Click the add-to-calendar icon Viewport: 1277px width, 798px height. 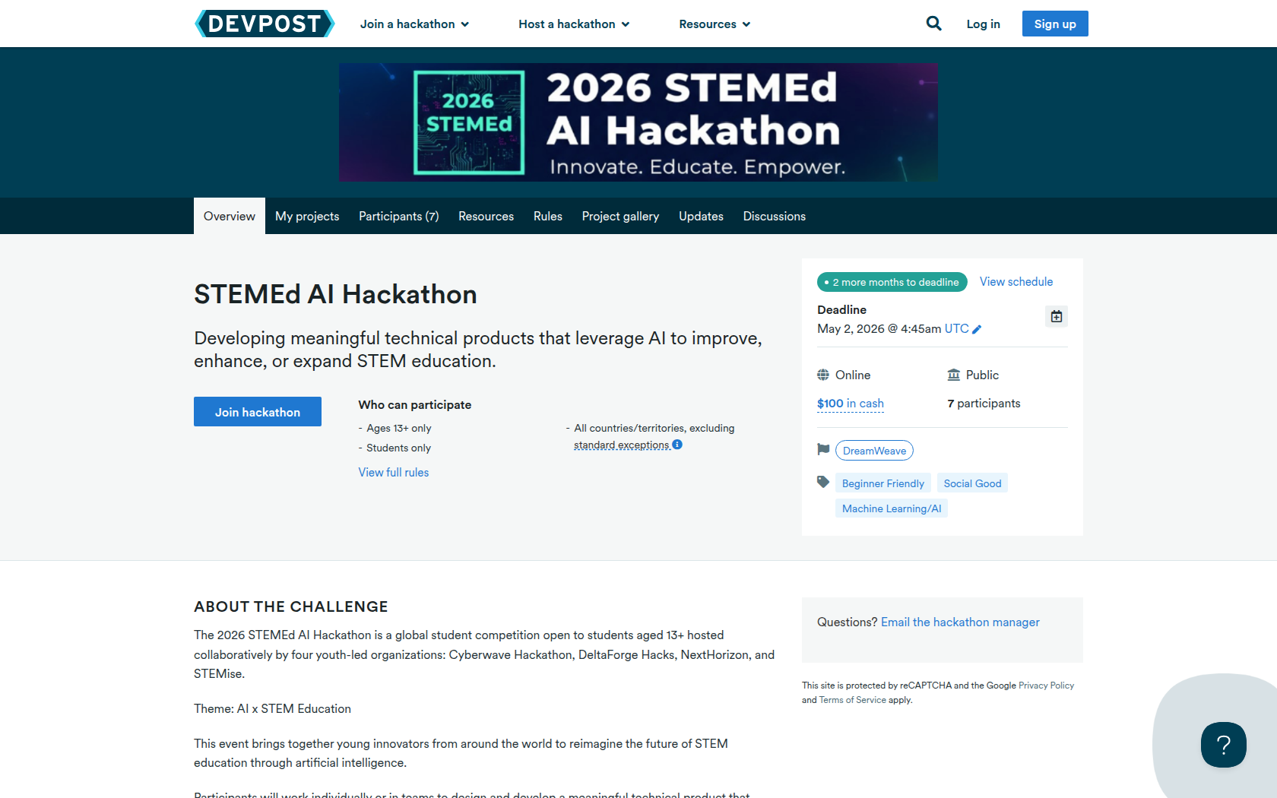point(1057,316)
